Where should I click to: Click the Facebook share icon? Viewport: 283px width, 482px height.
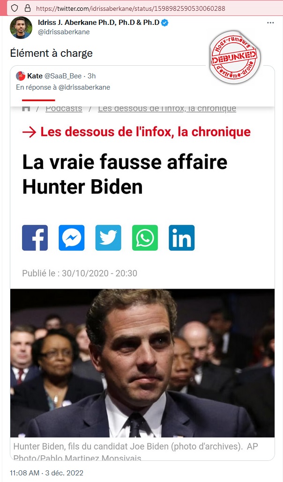coord(35,237)
